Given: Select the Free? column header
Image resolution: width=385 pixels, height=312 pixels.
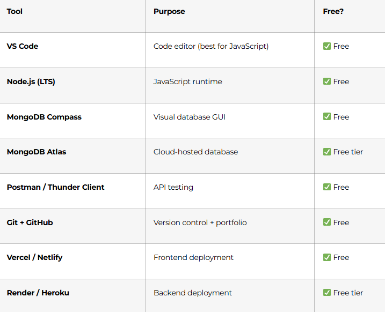Looking at the screenshot, I should pos(333,11).
